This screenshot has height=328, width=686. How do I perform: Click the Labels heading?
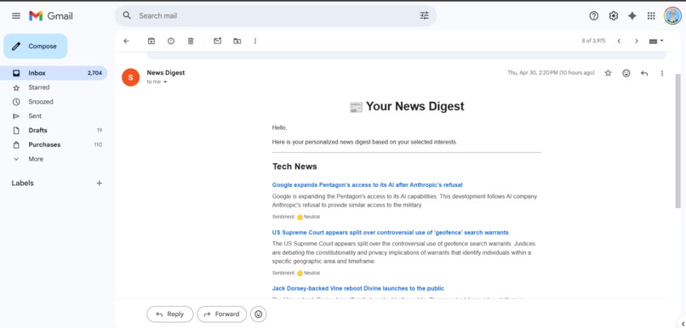[x=22, y=183]
